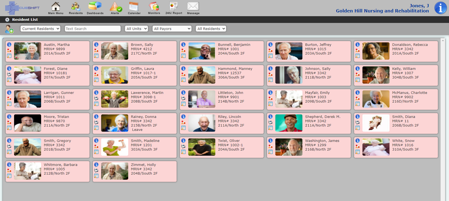This screenshot has height=201, width=449.
Task: Click form warning icon on Austin, Martha card
Action: click(9, 56)
